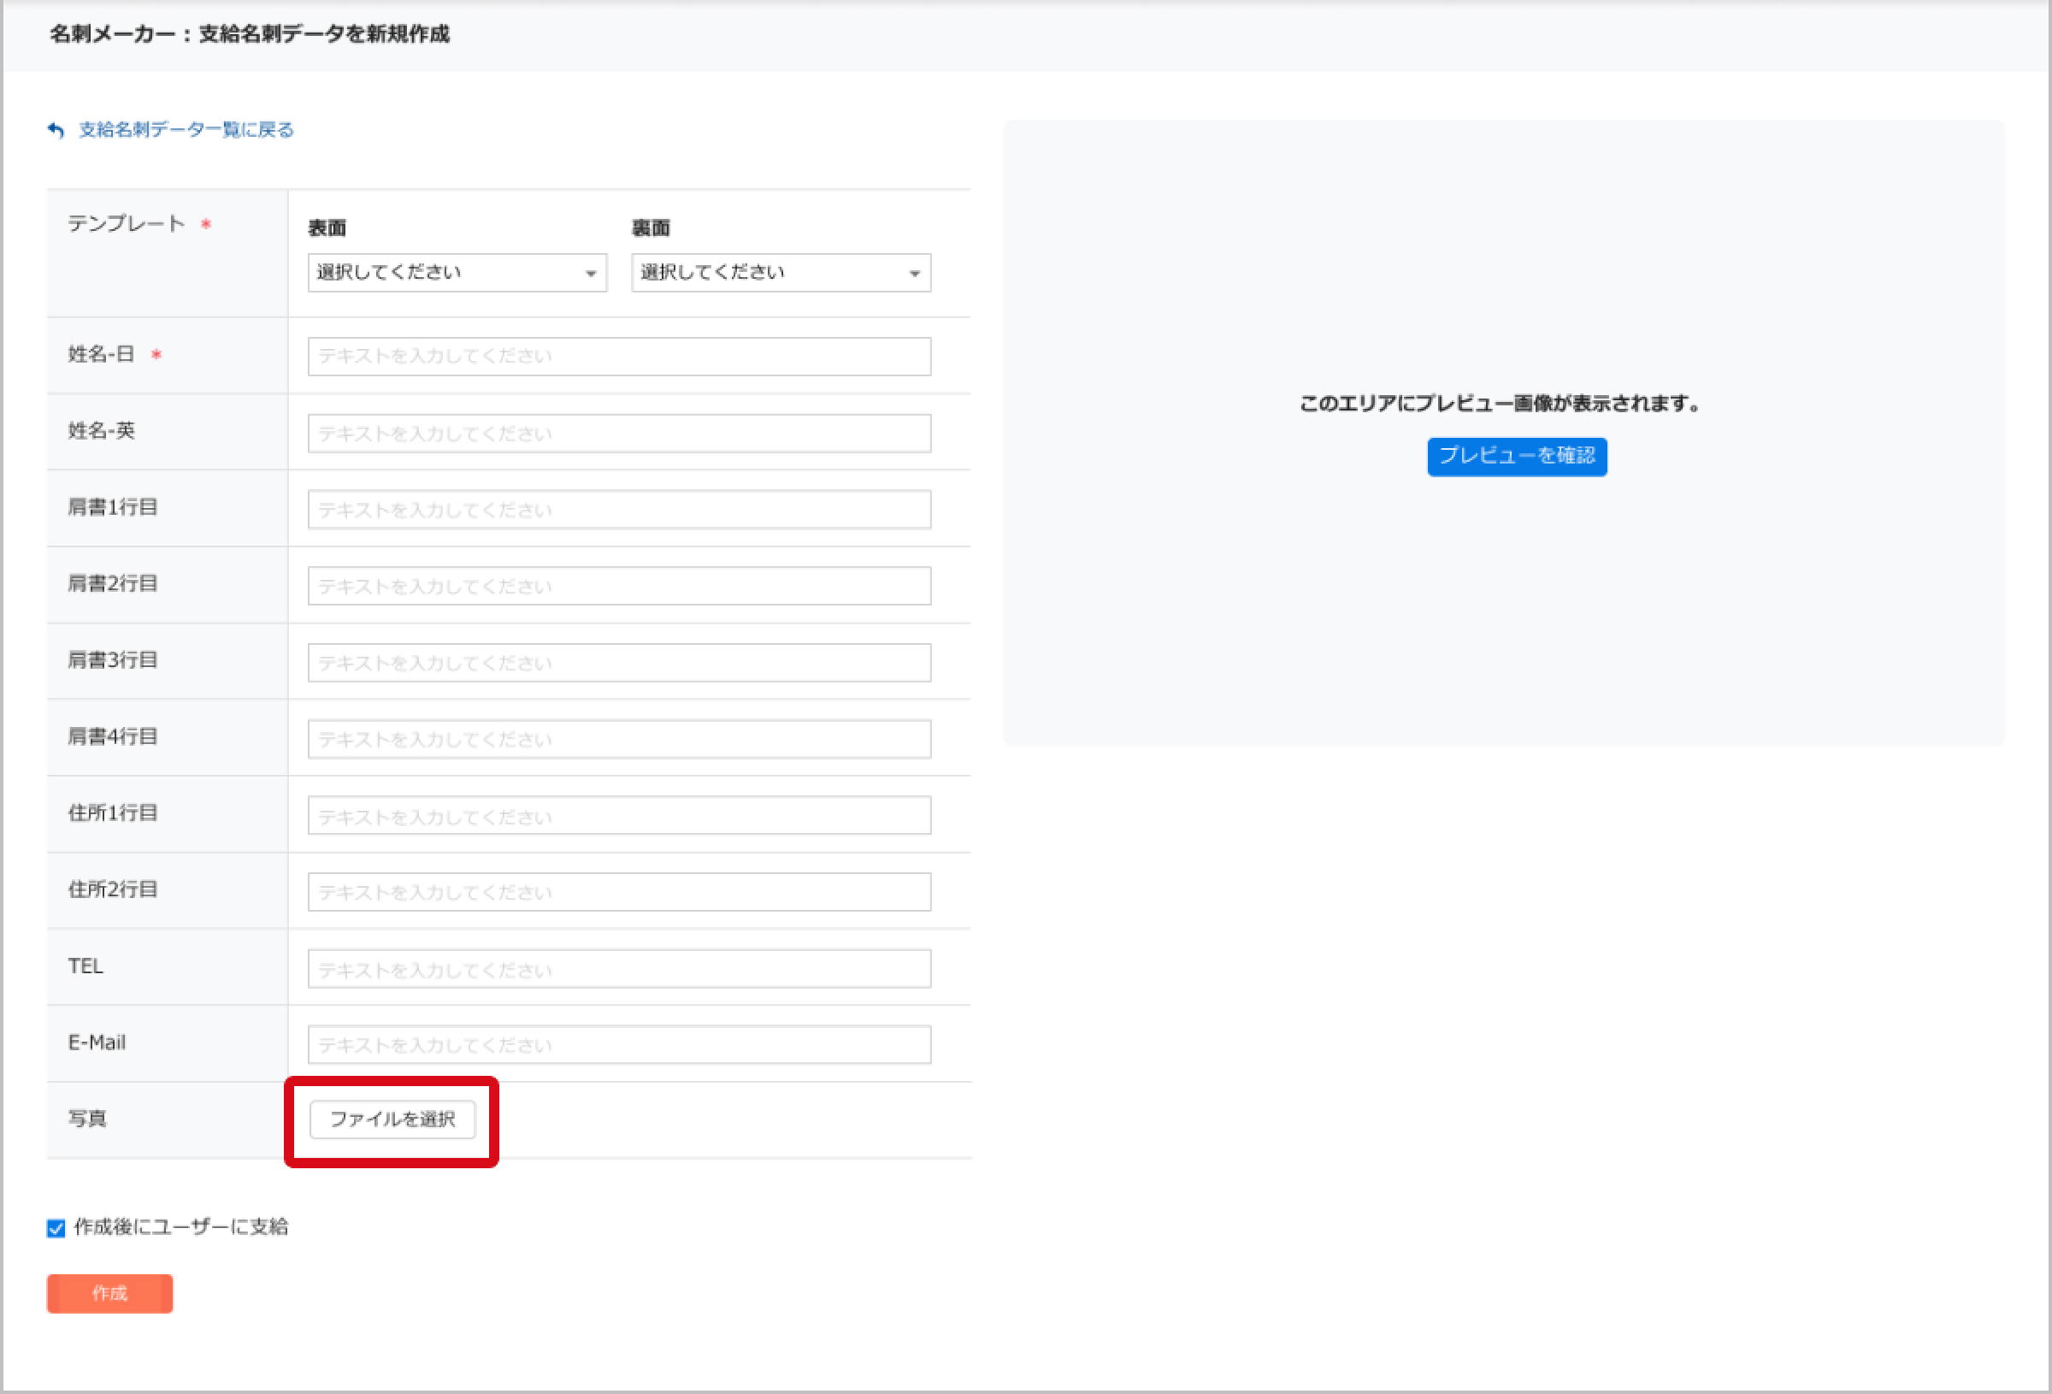
Task: Click into the 住所2行目 field
Action: coord(618,891)
